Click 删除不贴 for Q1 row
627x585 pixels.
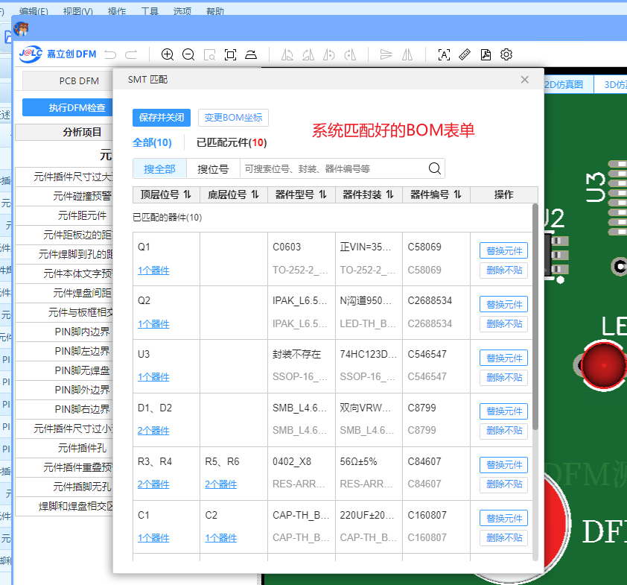tap(504, 271)
